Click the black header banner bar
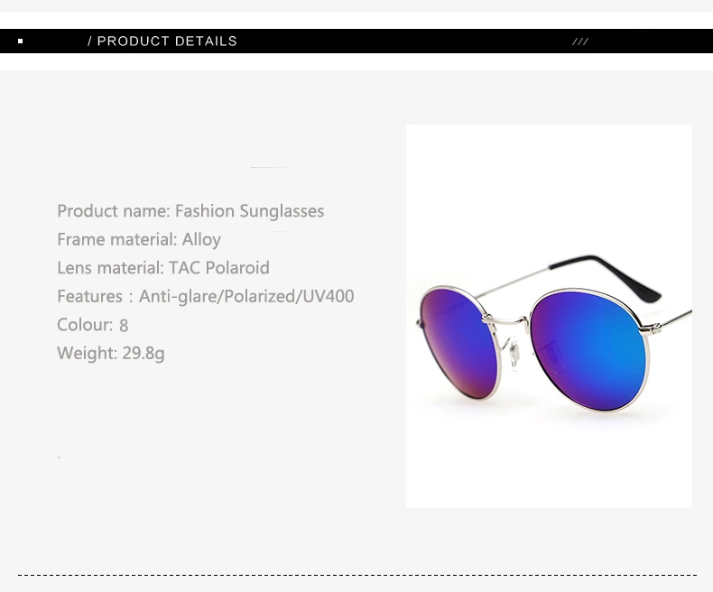This screenshot has height=592, width=713. pyautogui.click(x=356, y=41)
